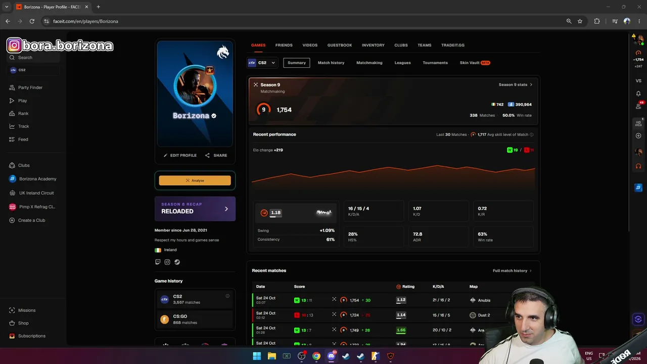Click the VS icon in right sidebar
Screen dimensions: 647x364
(x=638, y=81)
